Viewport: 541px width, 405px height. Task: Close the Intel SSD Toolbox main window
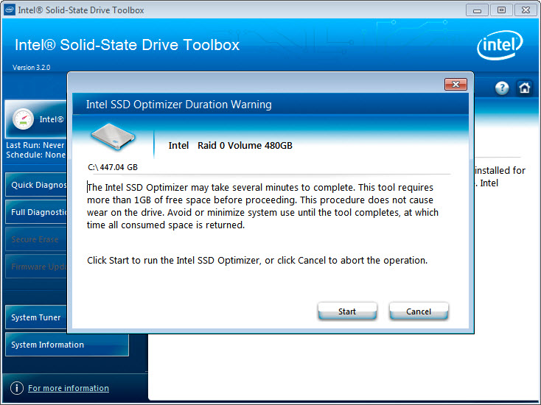tap(526, 10)
